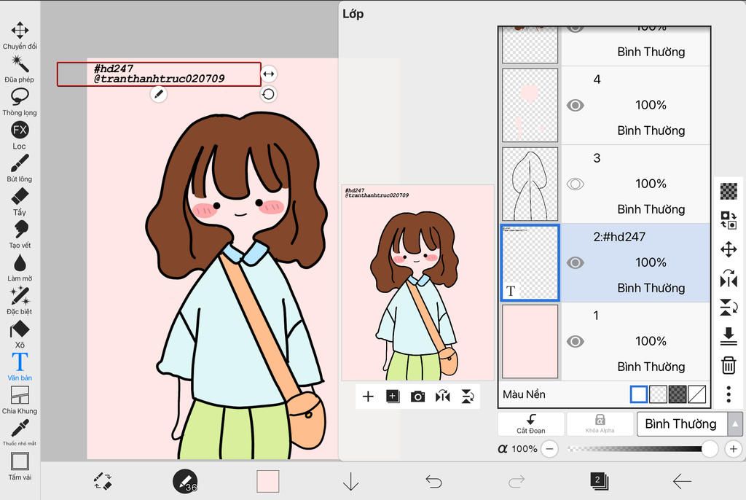This screenshot has height=500, width=746.
Task: Select the Làm mờ blur tool
Action: coord(20,267)
